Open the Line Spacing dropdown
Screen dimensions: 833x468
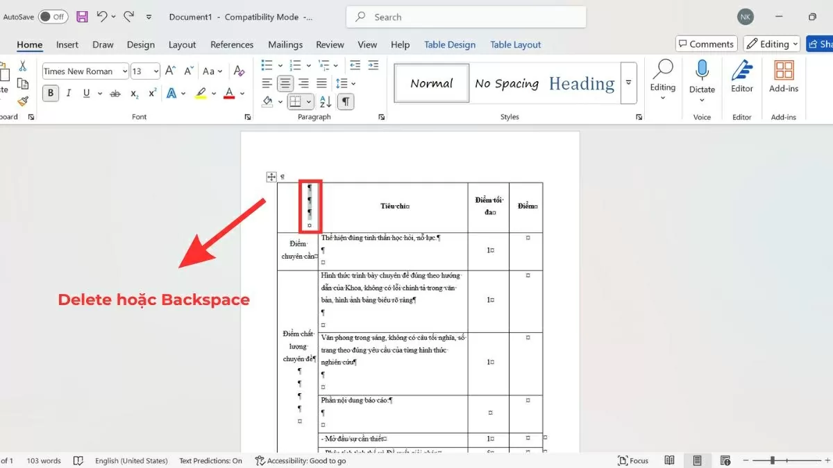pos(346,83)
